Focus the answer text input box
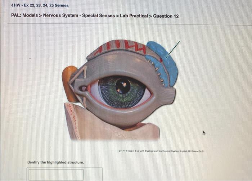 (x=56, y=175)
